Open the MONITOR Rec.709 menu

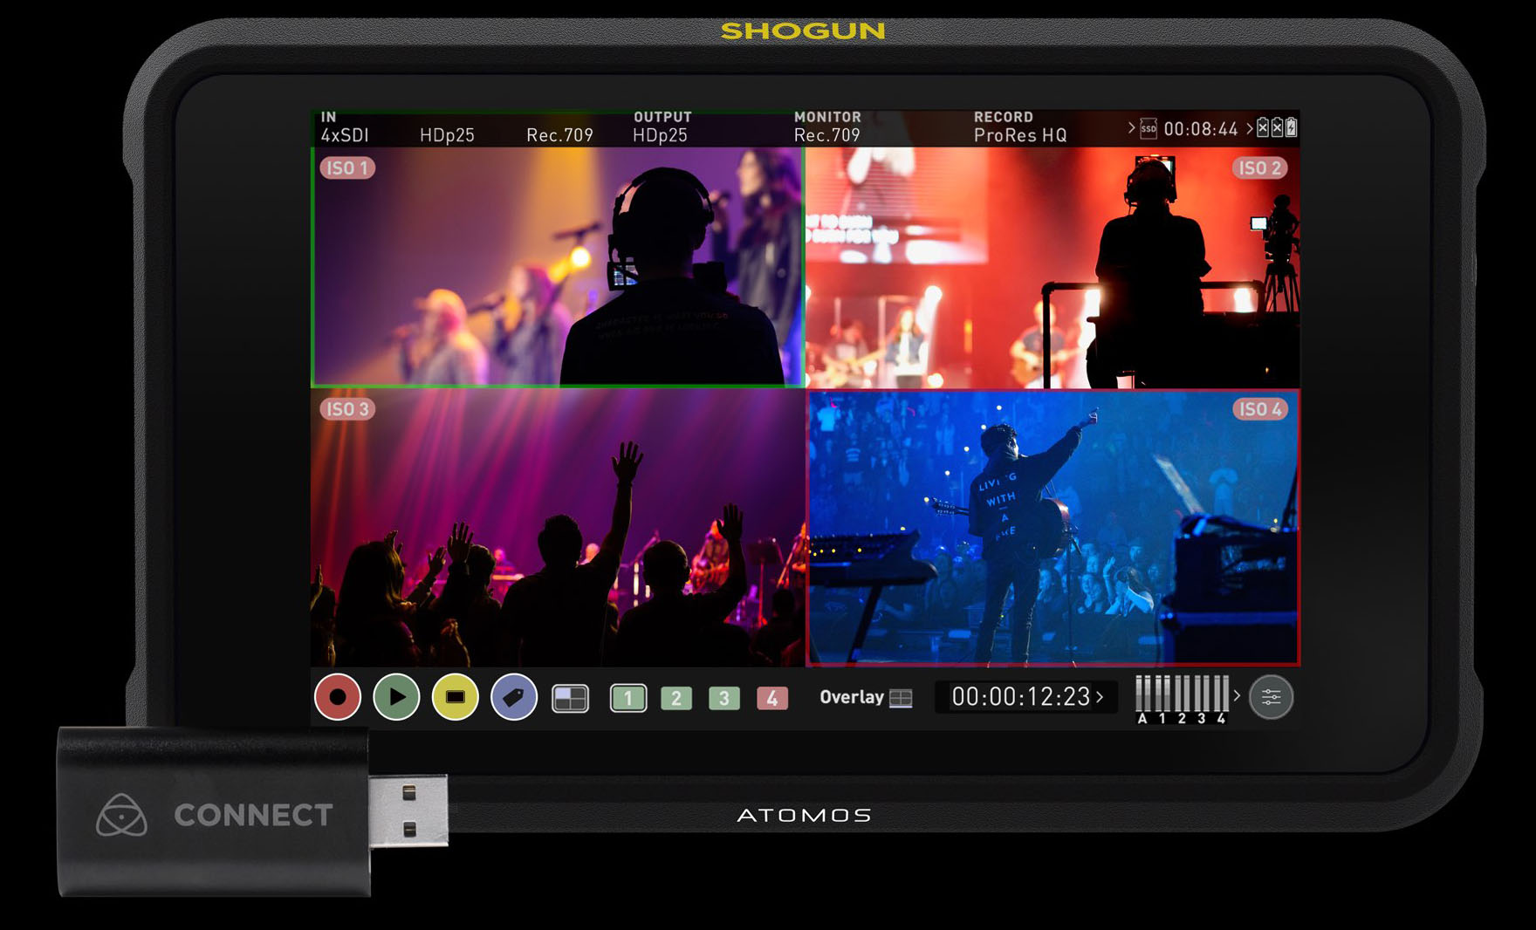(x=826, y=127)
